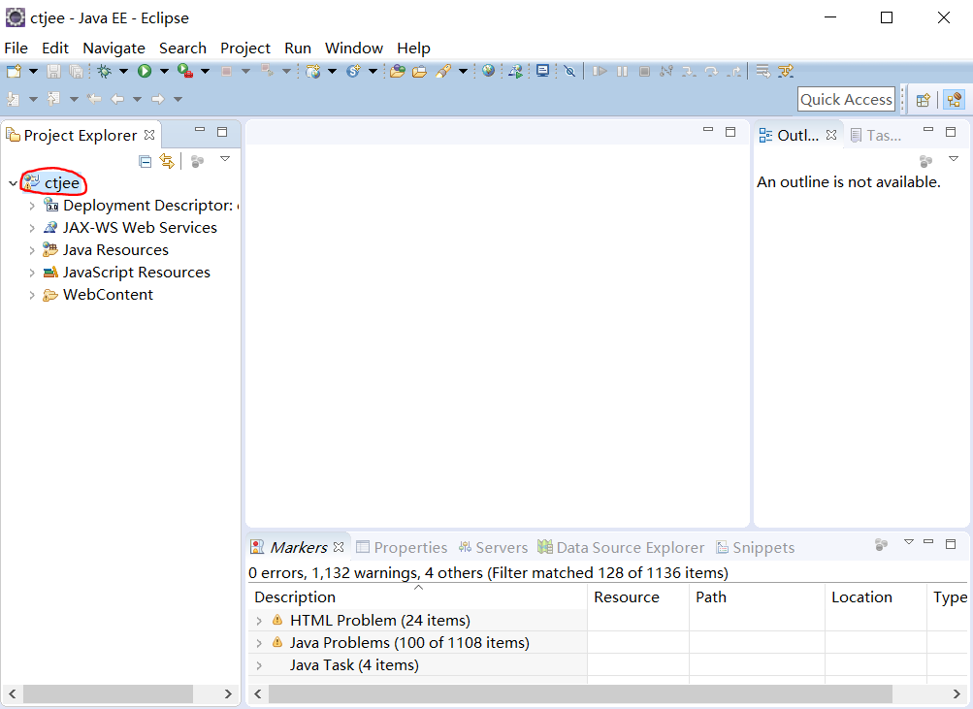973x709 pixels.
Task: Expand the JAX-WS Web Services node
Action: pyautogui.click(x=32, y=228)
